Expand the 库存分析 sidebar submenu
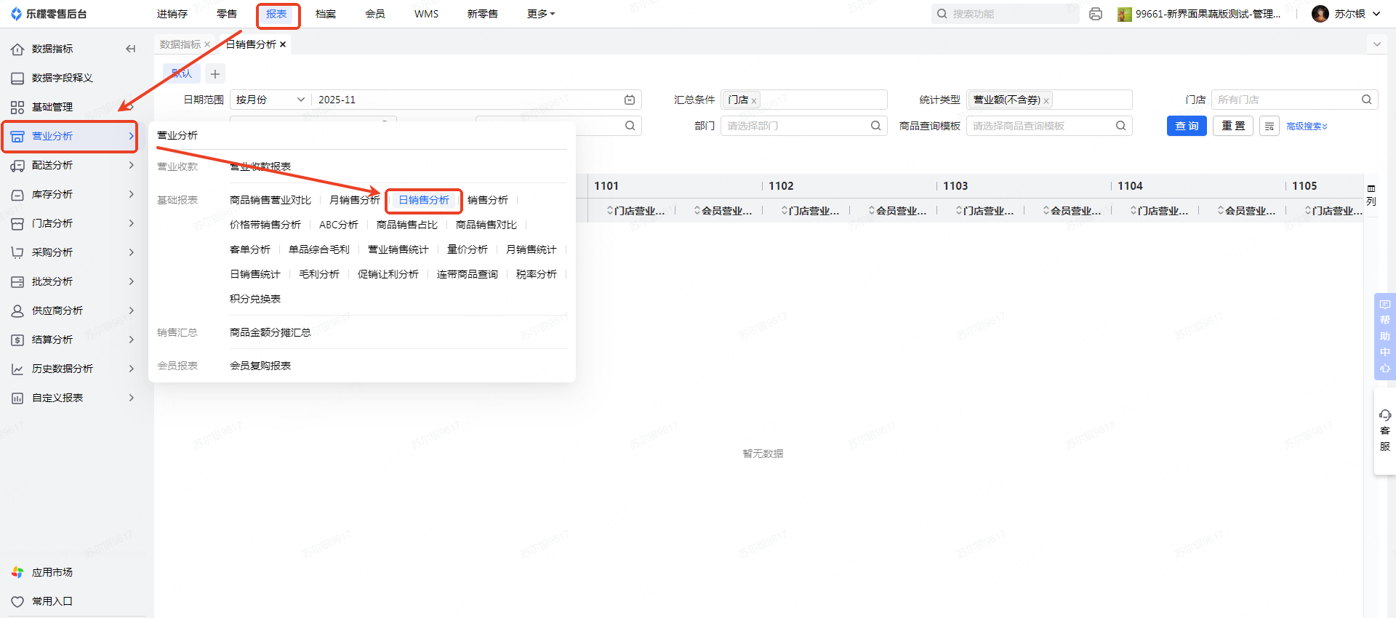The height and width of the screenshot is (618, 1396). point(131,194)
